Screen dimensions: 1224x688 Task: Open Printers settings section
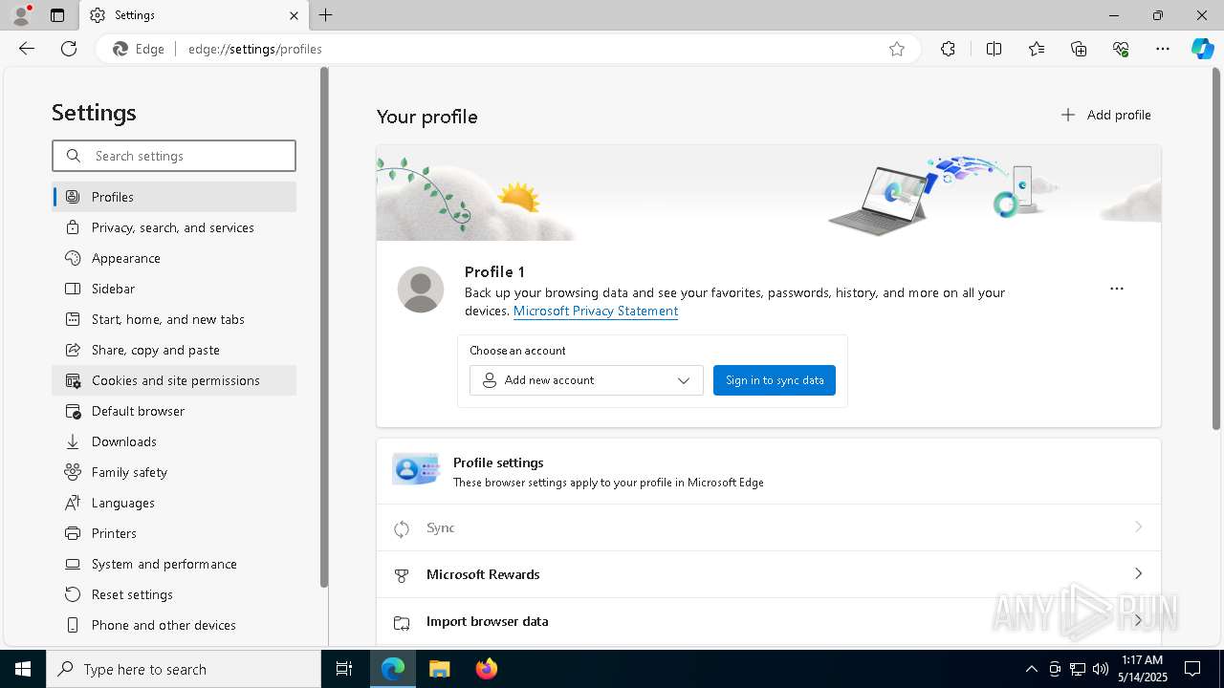coord(174,533)
